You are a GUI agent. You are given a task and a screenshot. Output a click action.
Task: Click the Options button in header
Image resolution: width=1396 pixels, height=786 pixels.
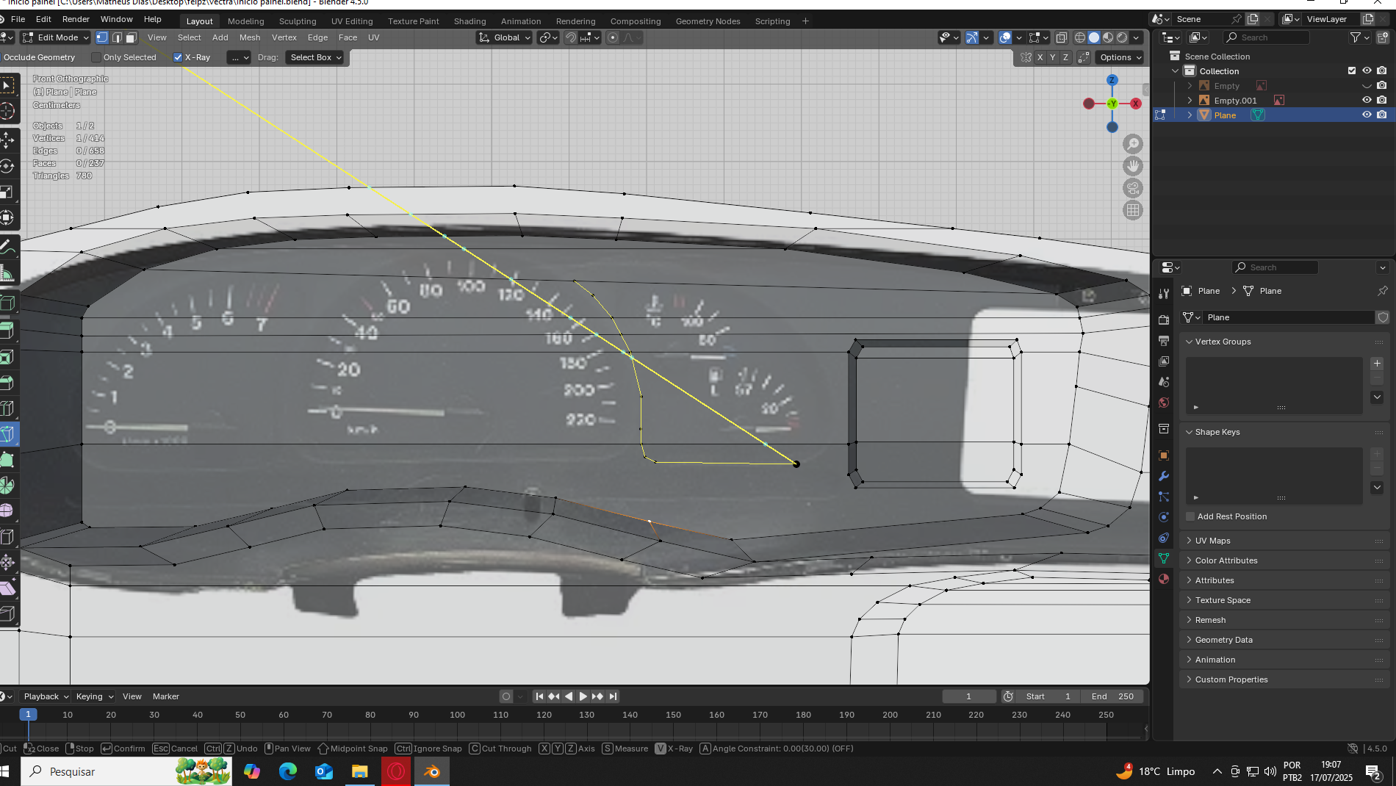(1120, 57)
